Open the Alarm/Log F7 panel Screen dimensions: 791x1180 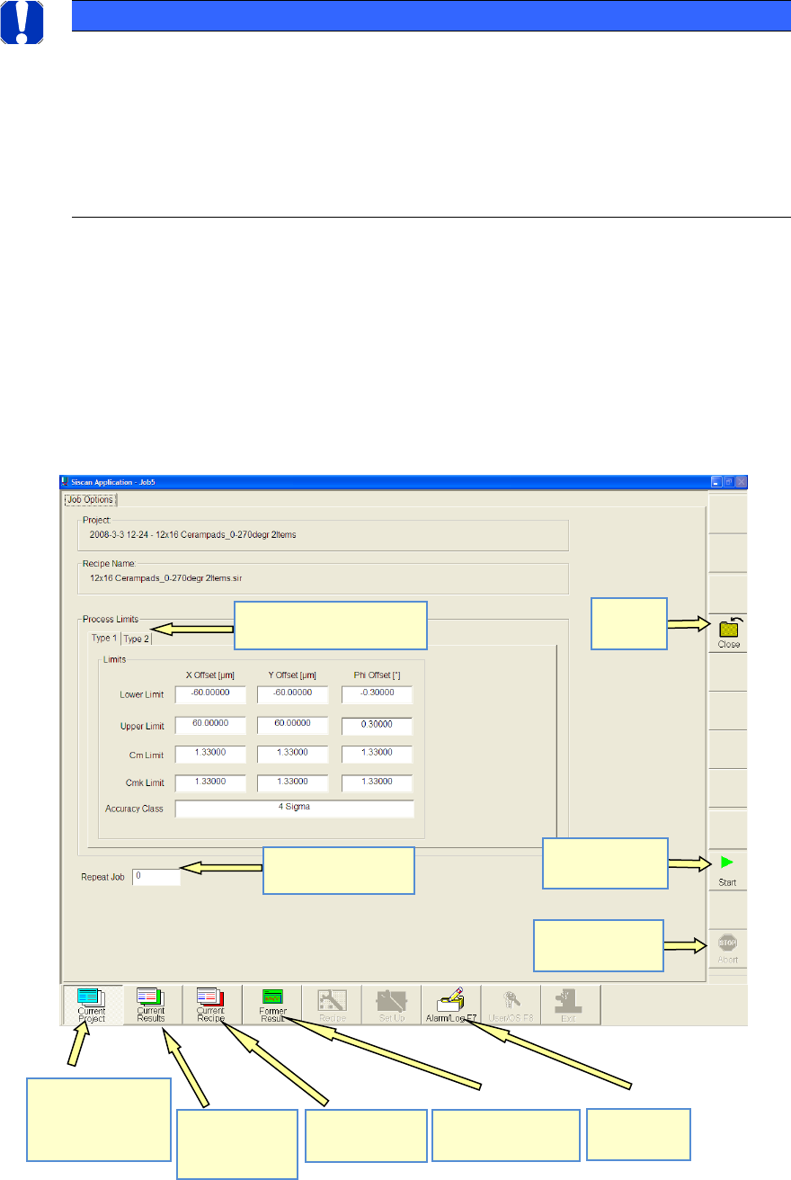pos(451,1005)
